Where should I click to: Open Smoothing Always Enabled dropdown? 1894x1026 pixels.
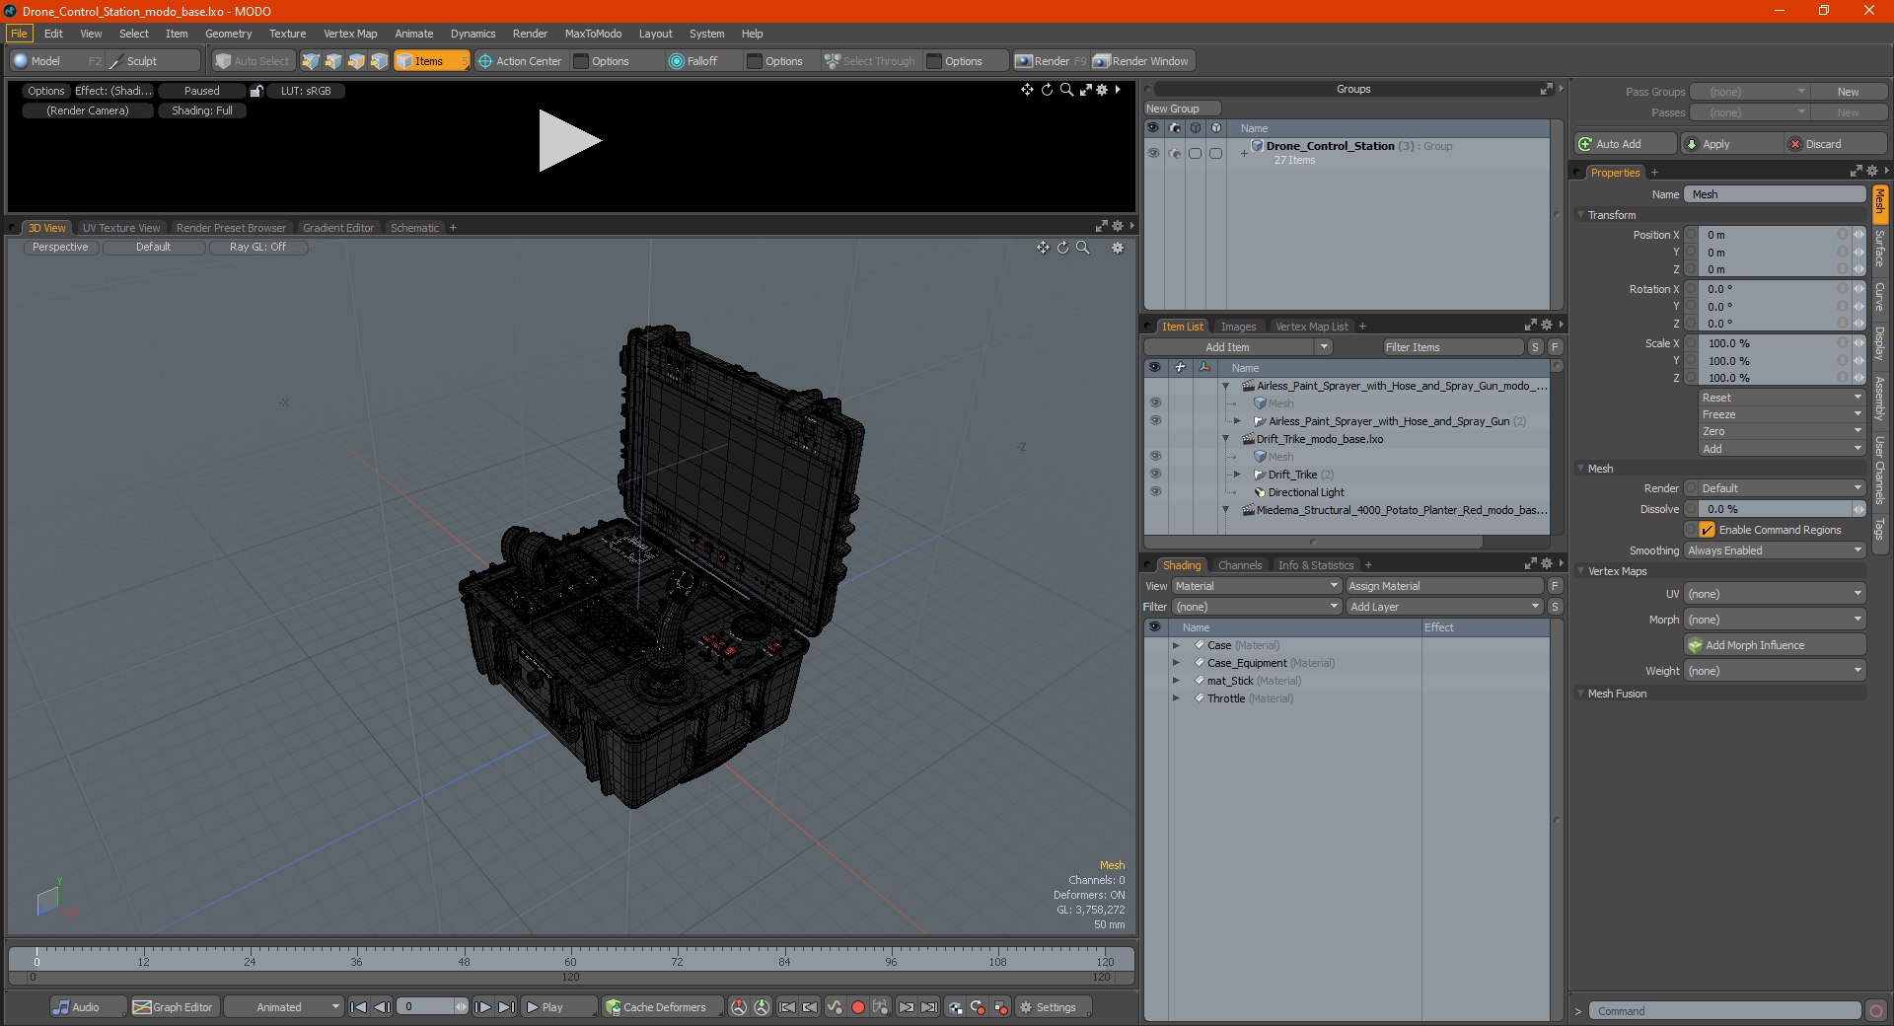[1775, 550]
